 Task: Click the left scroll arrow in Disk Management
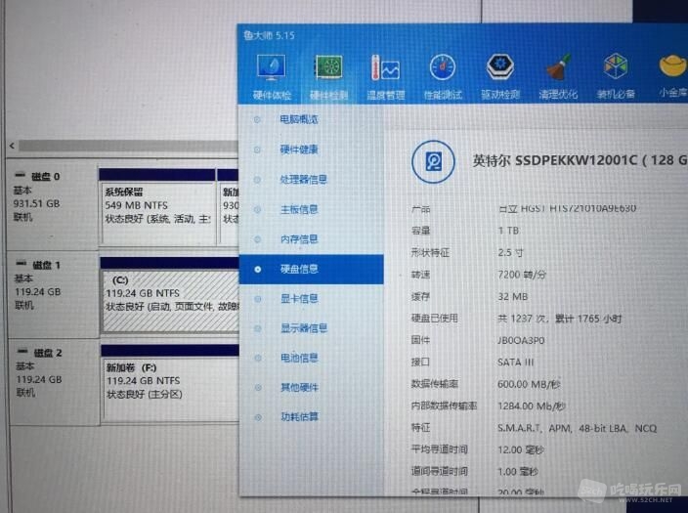(x=12, y=146)
